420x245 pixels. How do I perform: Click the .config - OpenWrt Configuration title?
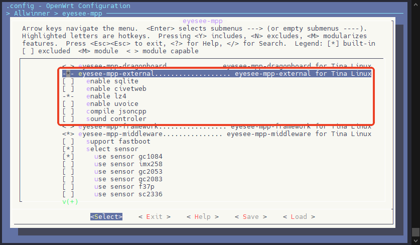pyautogui.click(x=68, y=6)
